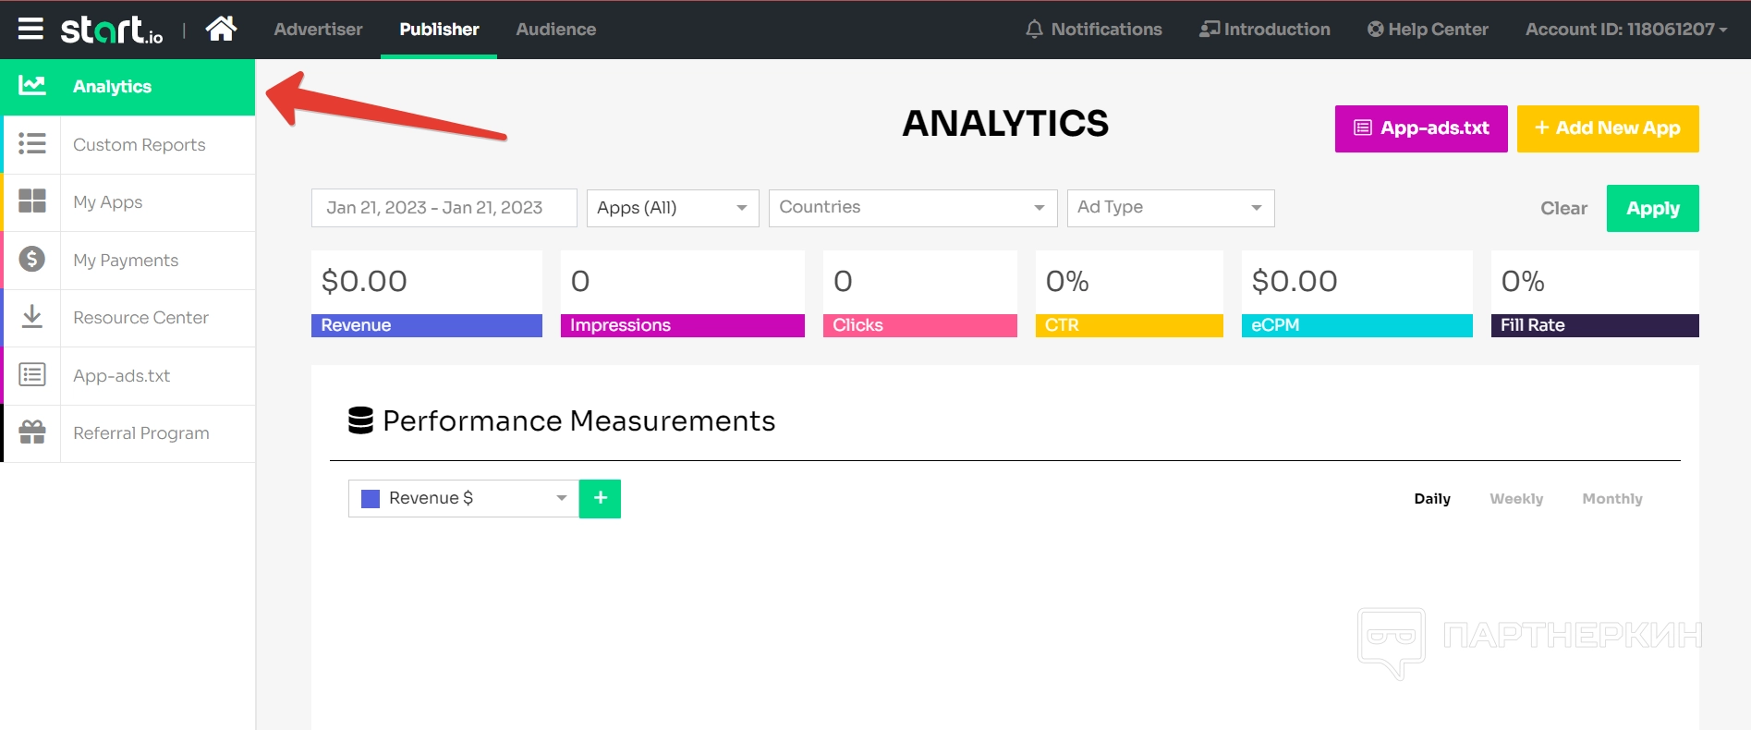Image resolution: width=1751 pixels, height=730 pixels.
Task: Click the Notifications bell icon
Action: [x=1034, y=30]
